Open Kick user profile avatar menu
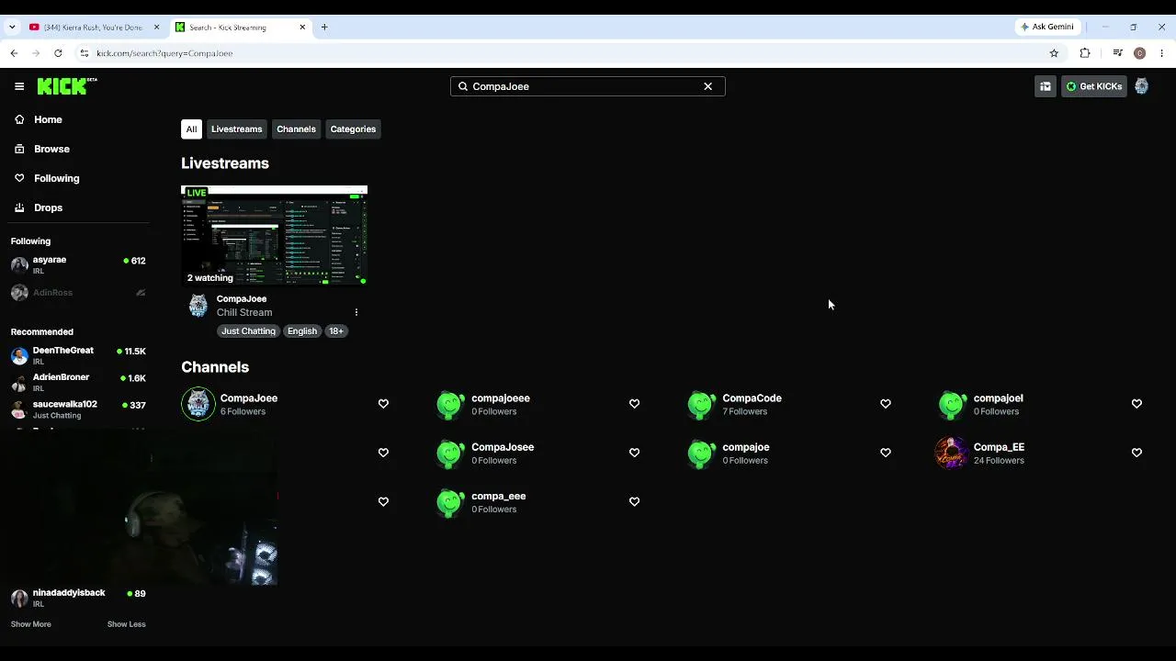 click(1141, 86)
